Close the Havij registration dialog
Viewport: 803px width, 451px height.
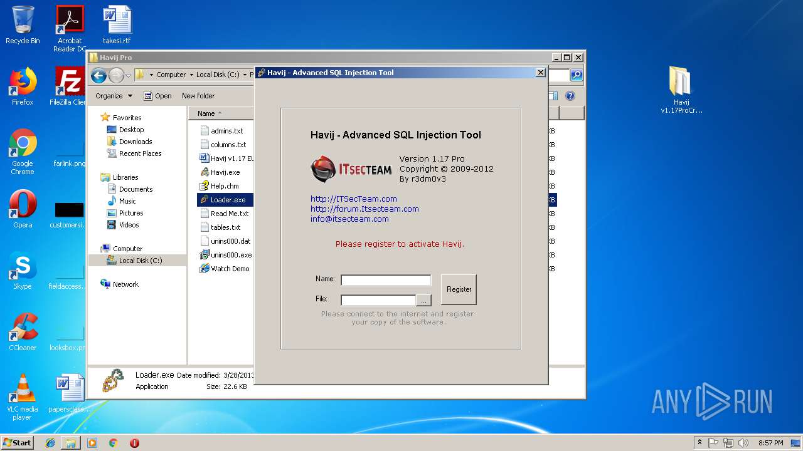[540, 73]
